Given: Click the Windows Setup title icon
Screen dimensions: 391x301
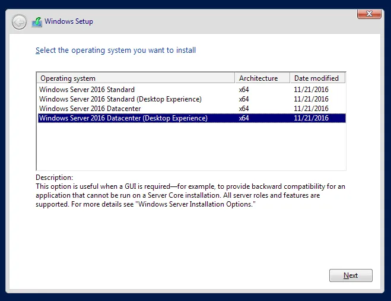Looking at the screenshot, I should pyautogui.click(x=37, y=22).
